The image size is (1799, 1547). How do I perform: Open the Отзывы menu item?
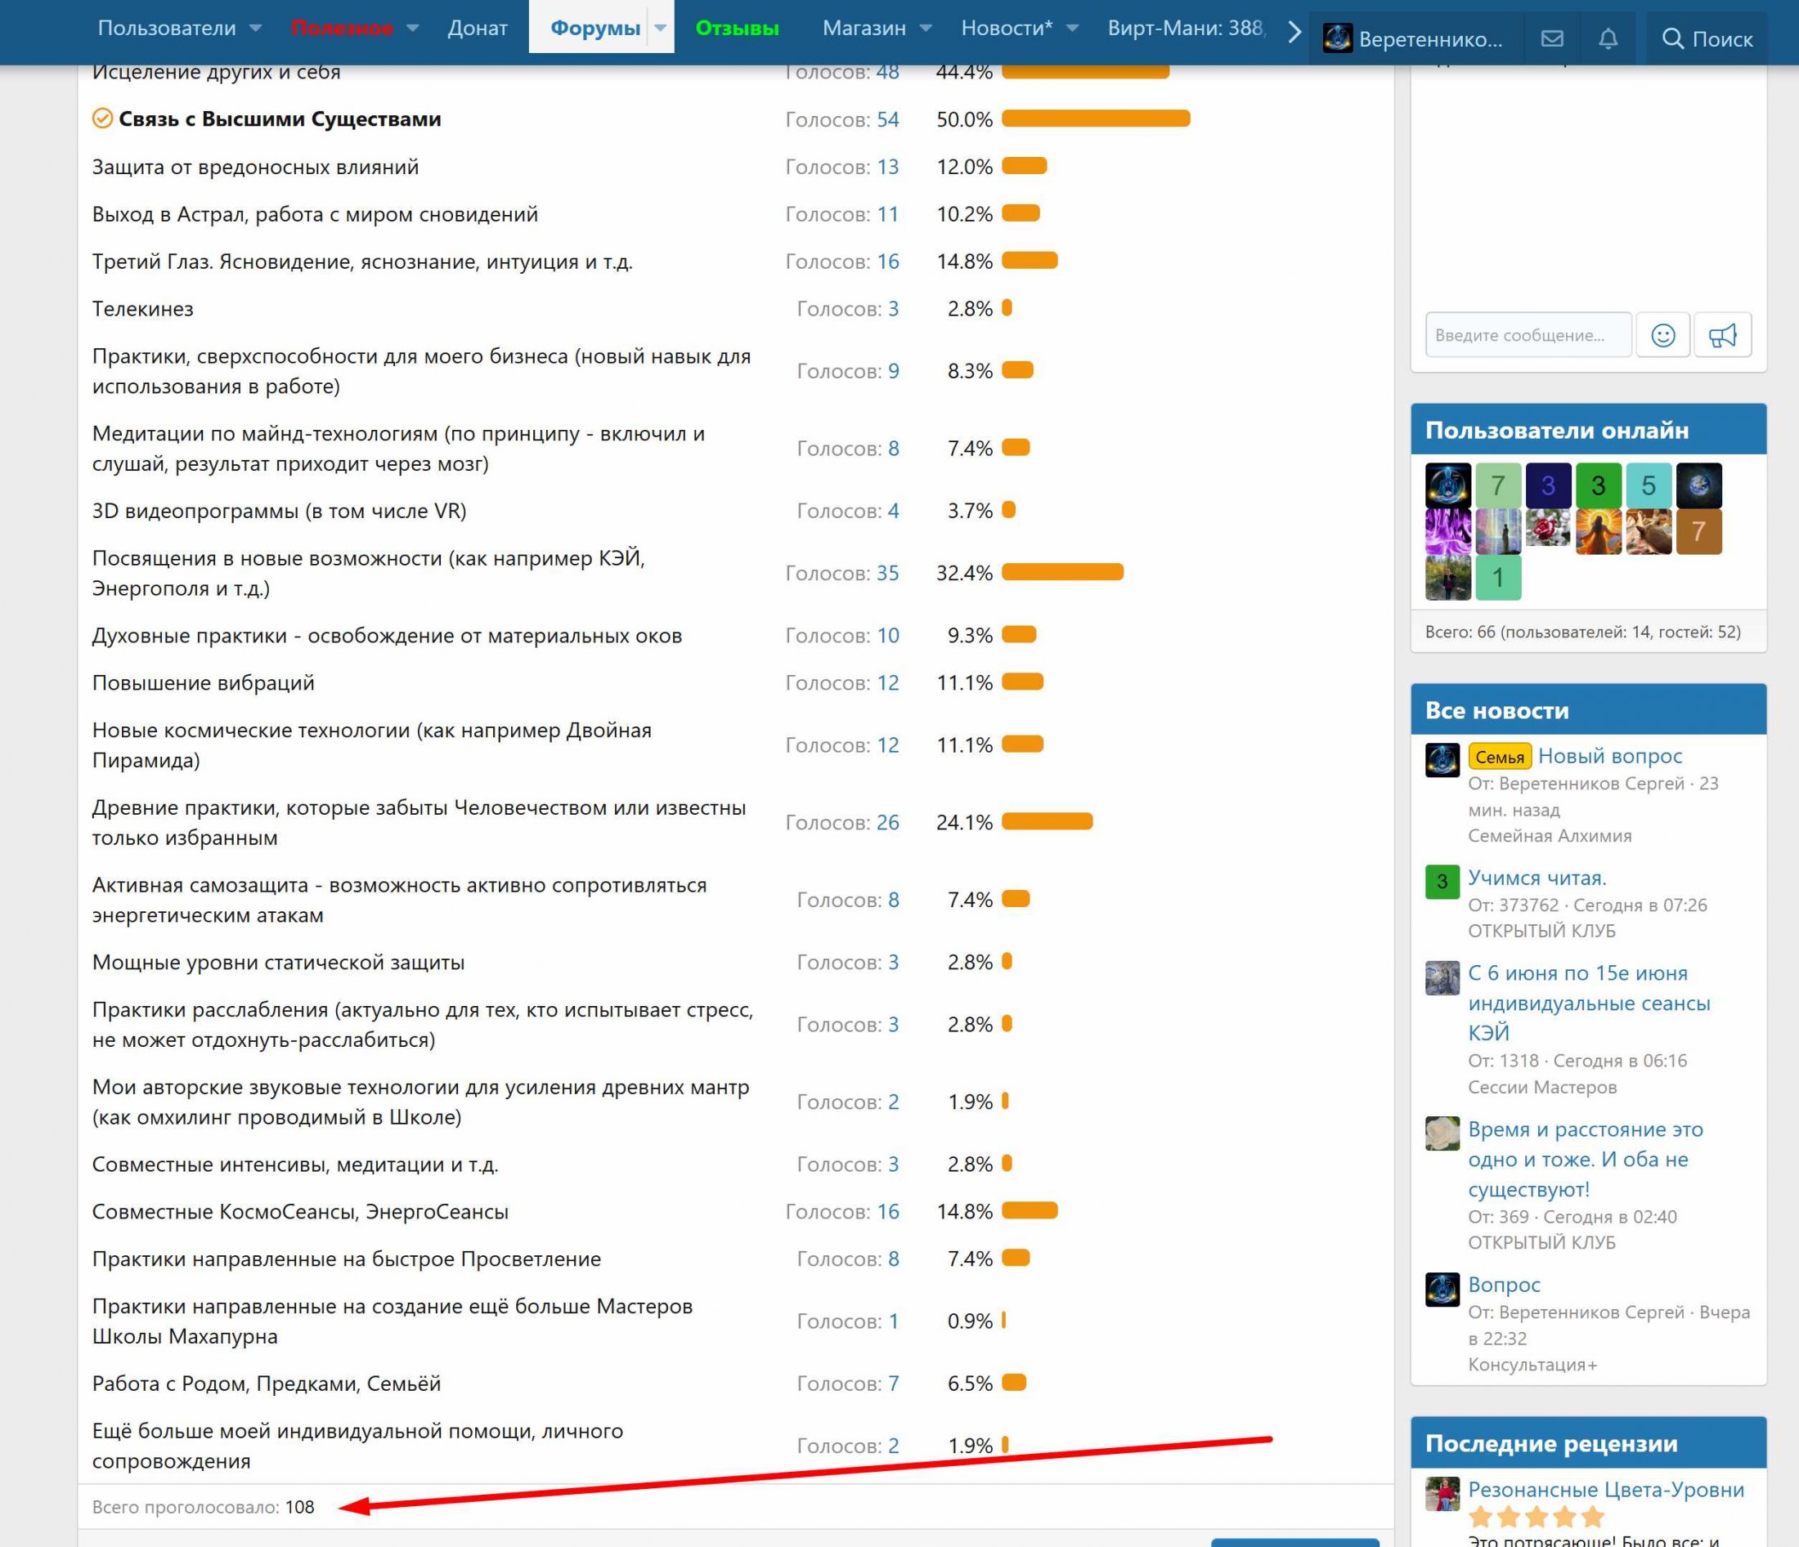pos(736,28)
